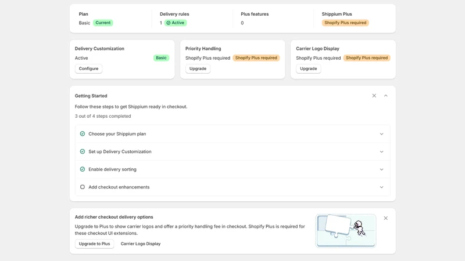Screen dimensions: 465x261
Task: Click Upgrade under Priority Handling
Action: 198,68
